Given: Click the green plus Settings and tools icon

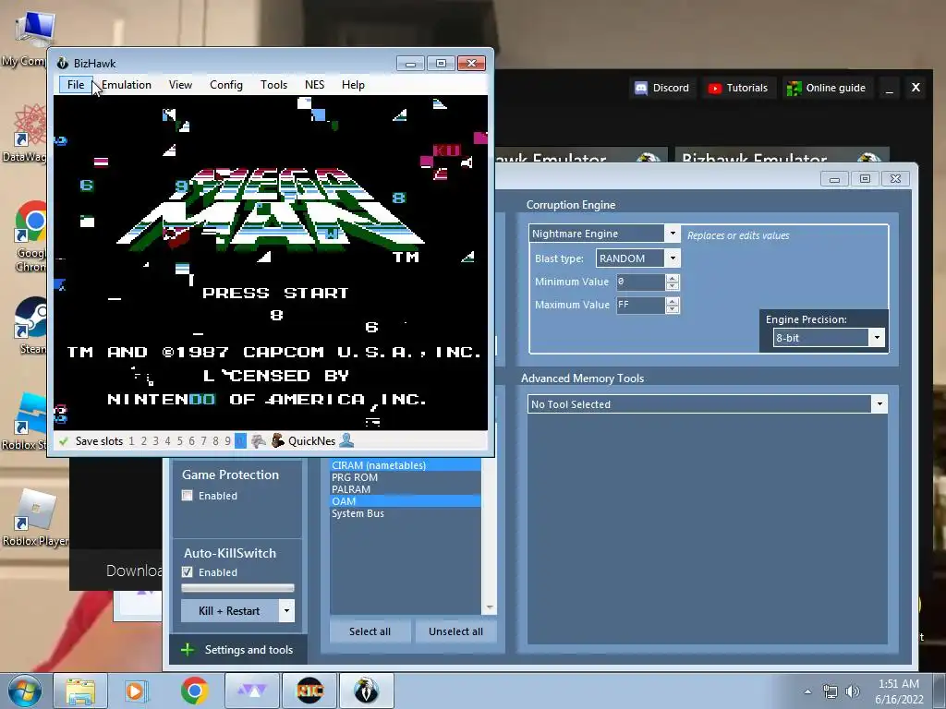Looking at the screenshot, I should [x=188, y=649].
